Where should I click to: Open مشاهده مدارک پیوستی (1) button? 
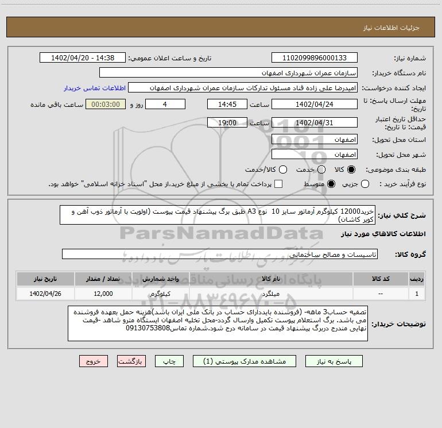point(245,361)
